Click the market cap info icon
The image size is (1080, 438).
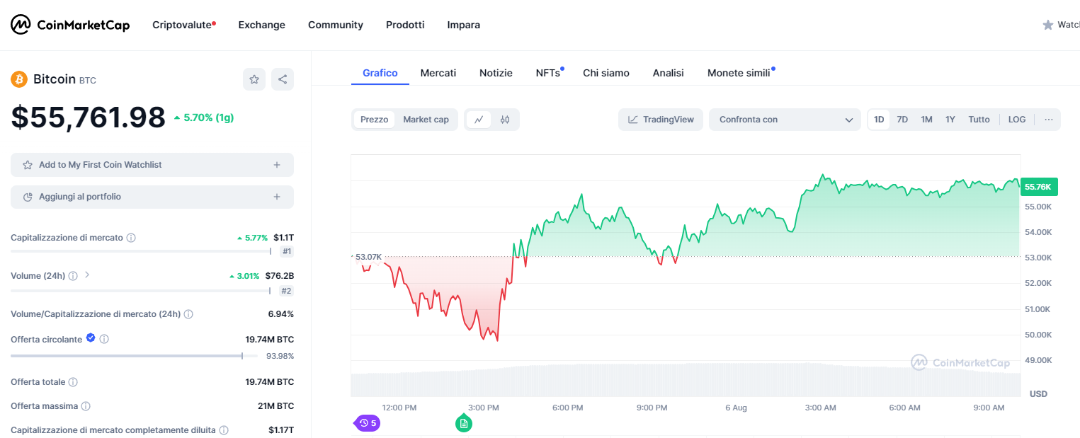click(x=131, y=238)
